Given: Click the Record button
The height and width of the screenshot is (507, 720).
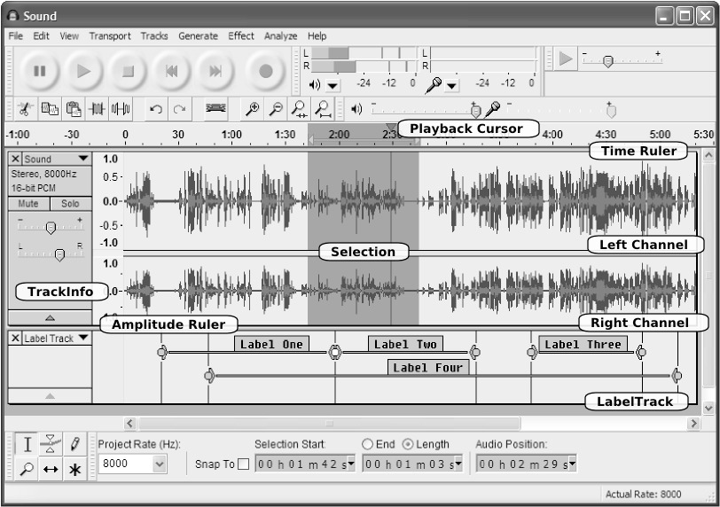Looking at the screenshot, I should [265, 71].
